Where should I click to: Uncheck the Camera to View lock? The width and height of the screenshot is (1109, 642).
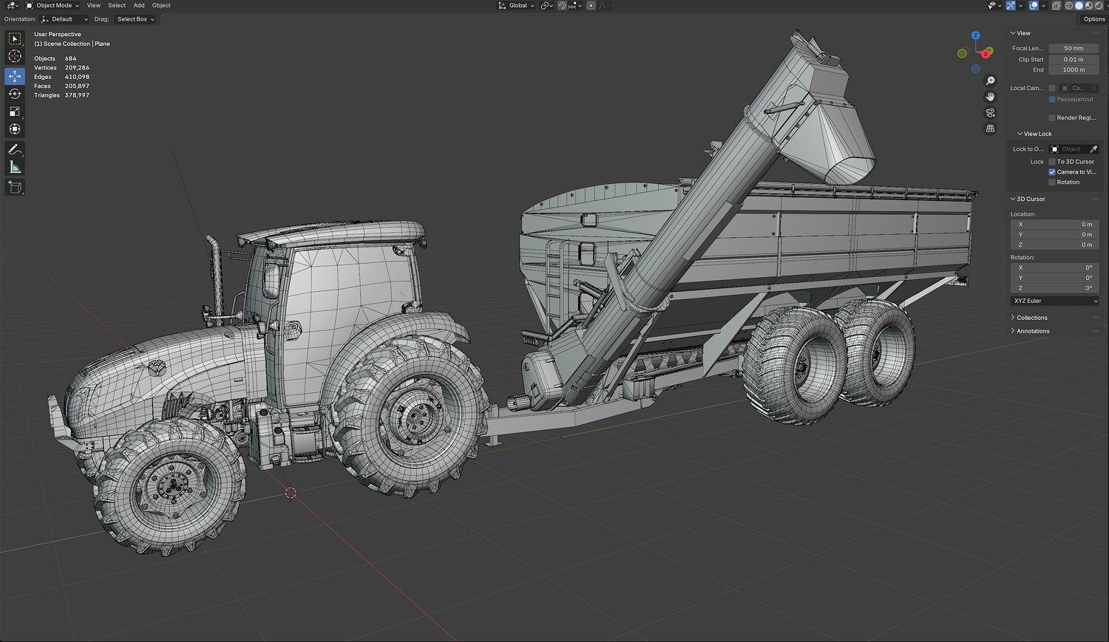(1052, 172)
